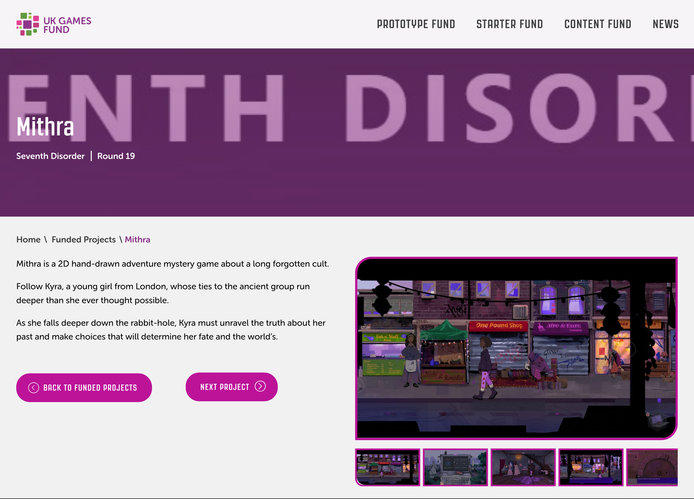Screen dimensions: 694x499
Task: Click the paragraph starting 'Follow Kyra, a young girl'
Action: 163,293
